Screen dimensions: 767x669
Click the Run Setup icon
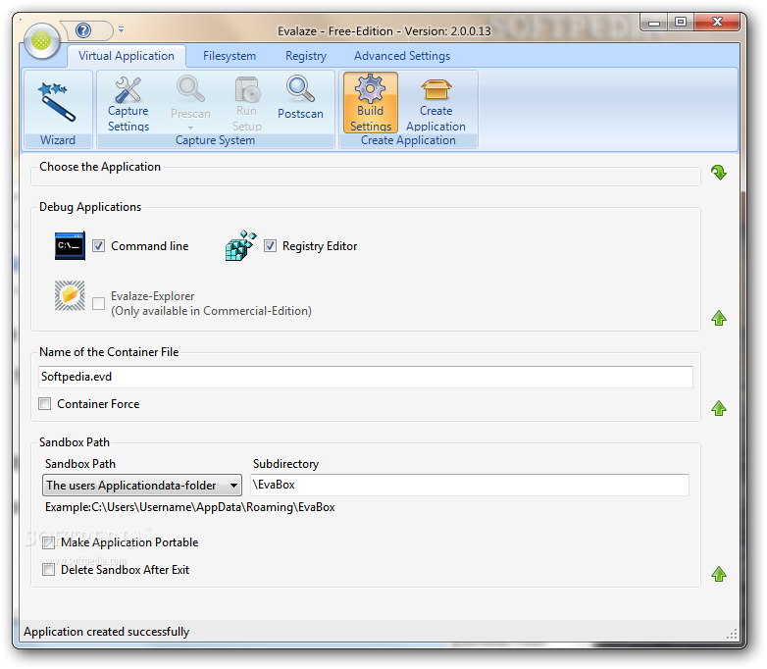247,90
